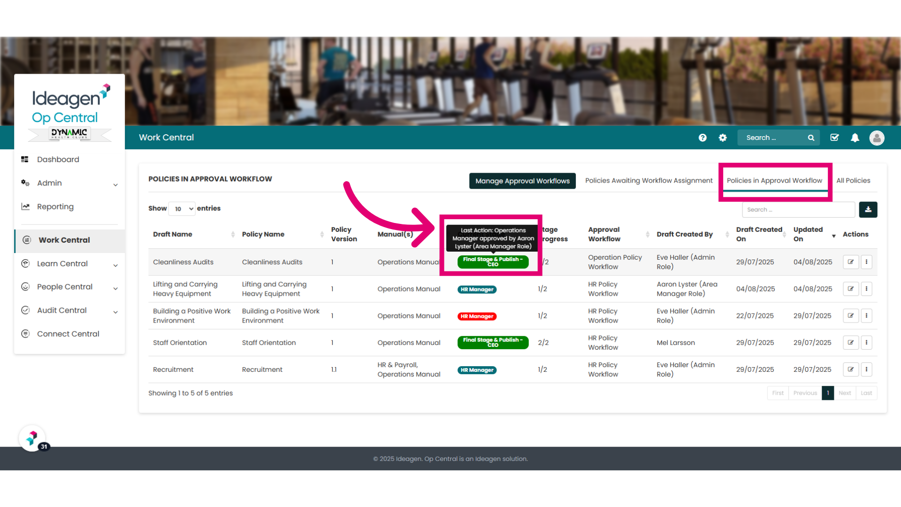Open Dashboard in the sidebar

coord(58,160)
